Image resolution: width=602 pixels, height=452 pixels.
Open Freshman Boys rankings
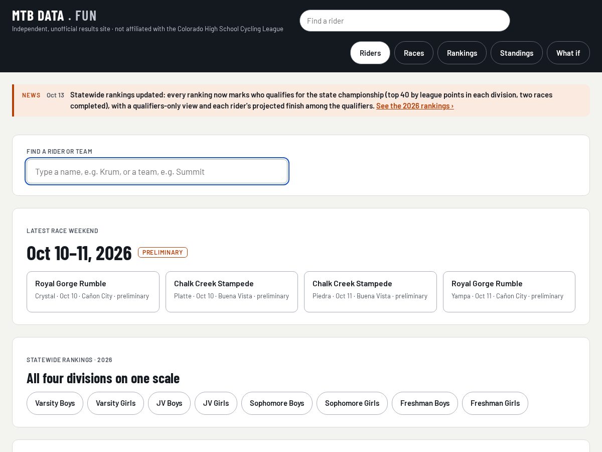click(425, 403)
